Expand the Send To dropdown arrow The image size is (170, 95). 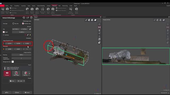coord(29,73)
